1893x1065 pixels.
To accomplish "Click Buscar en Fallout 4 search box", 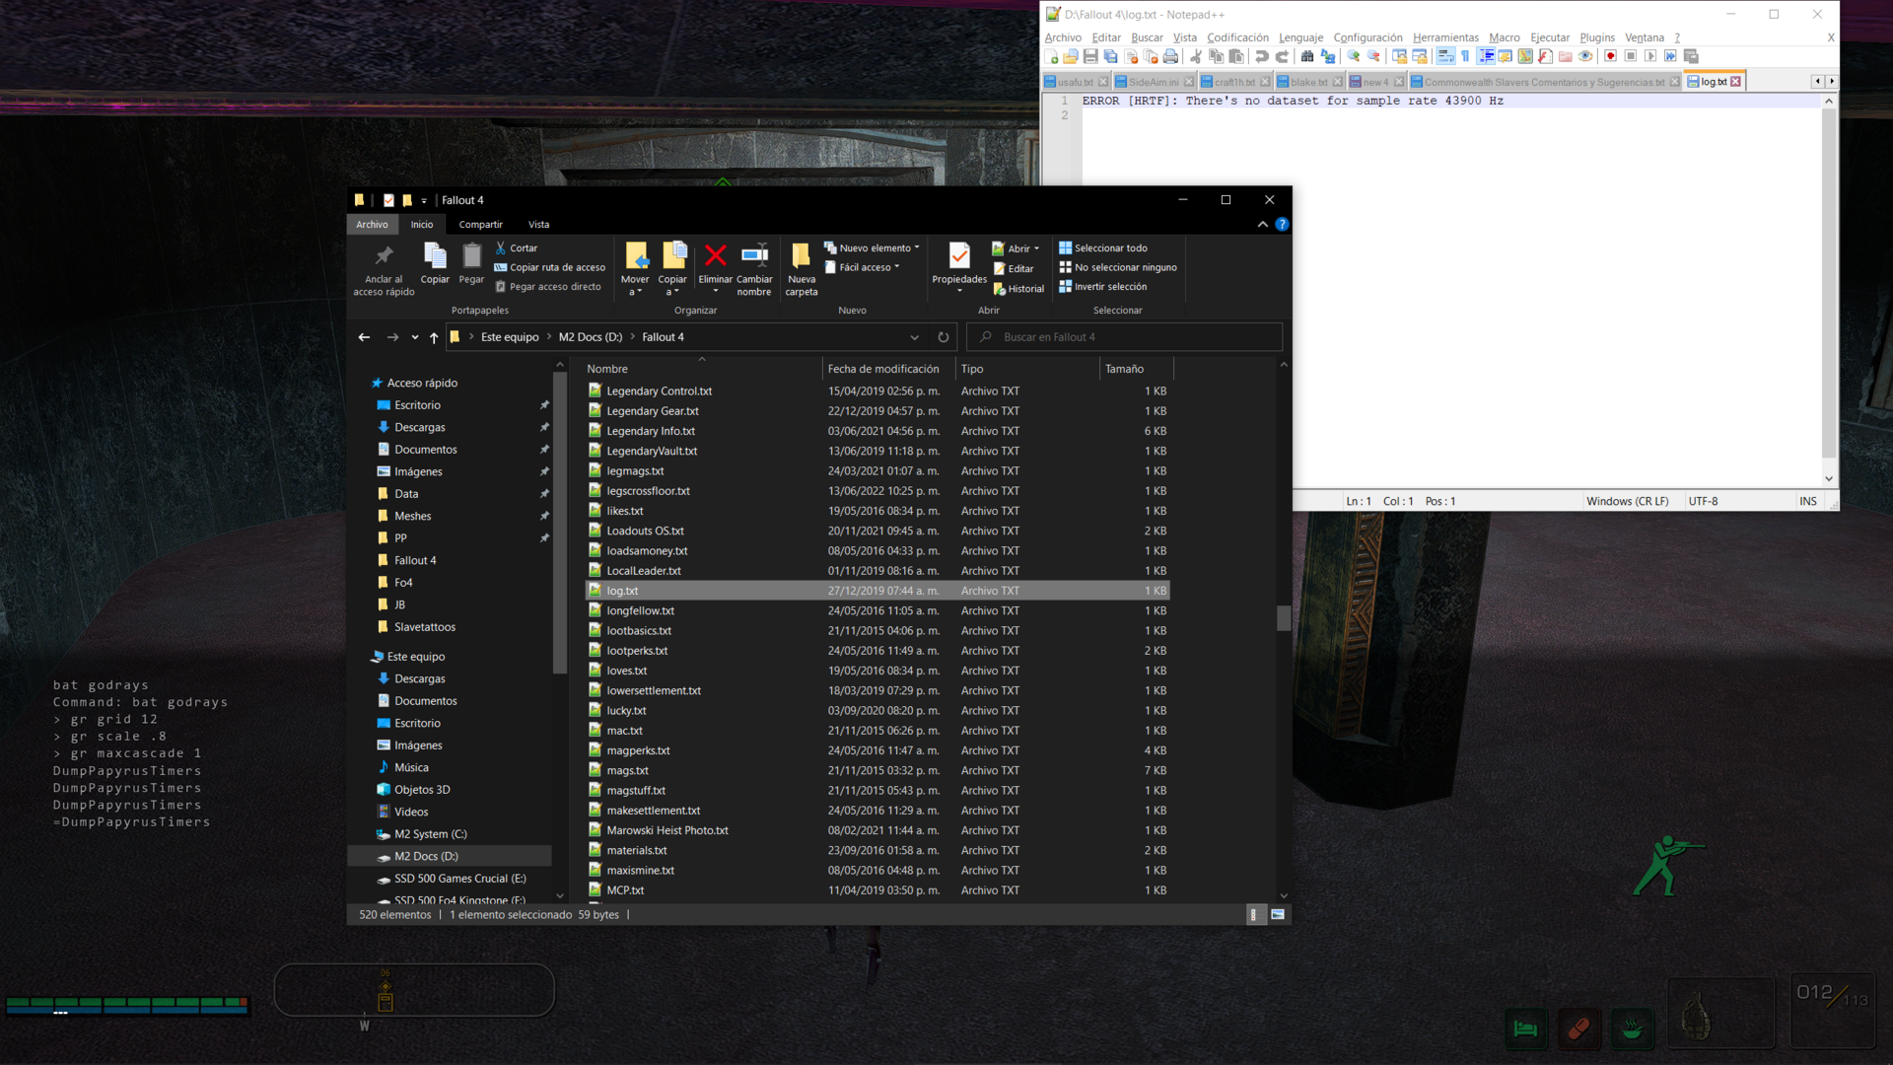I will (x=1125, y=337).
